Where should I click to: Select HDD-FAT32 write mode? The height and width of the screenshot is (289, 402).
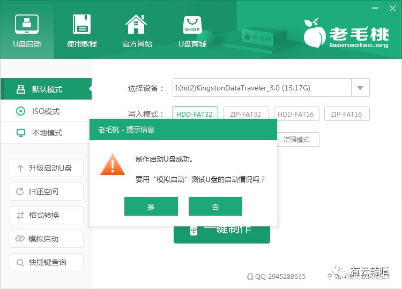[x=195, y=113]
